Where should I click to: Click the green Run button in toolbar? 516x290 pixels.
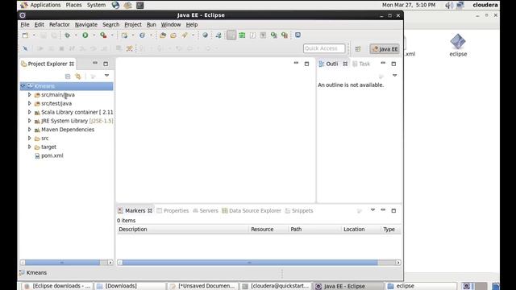point(85,35)
